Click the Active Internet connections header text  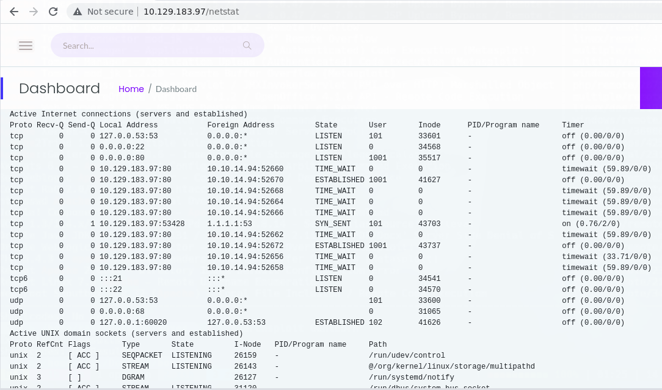pyautogui.click(x=128, y=114)
